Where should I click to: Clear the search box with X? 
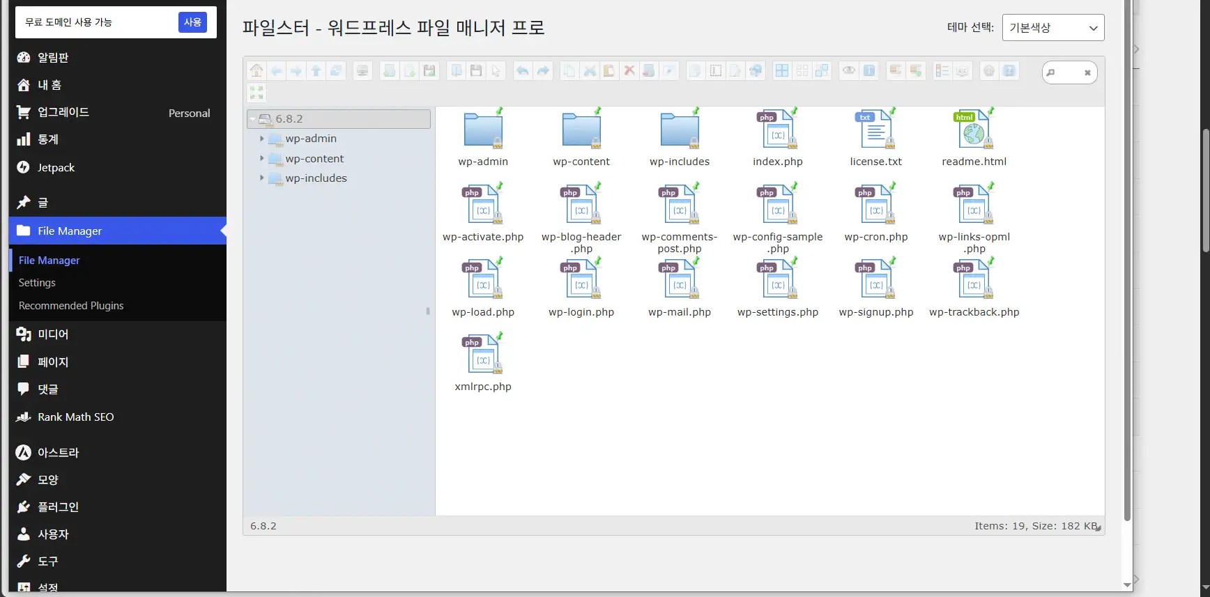1087,72
